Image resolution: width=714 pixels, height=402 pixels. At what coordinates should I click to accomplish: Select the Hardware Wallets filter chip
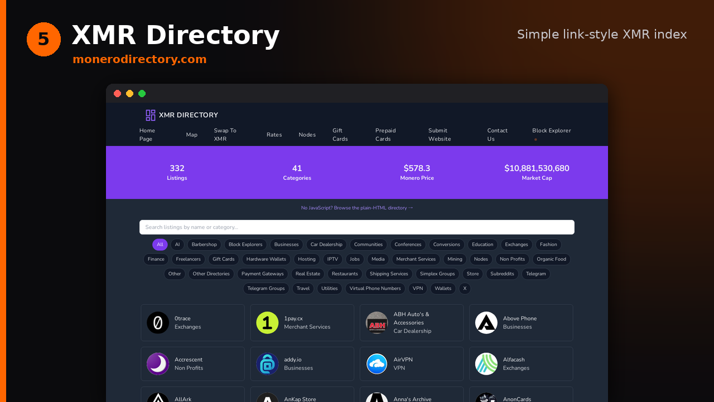click(266, 259)
